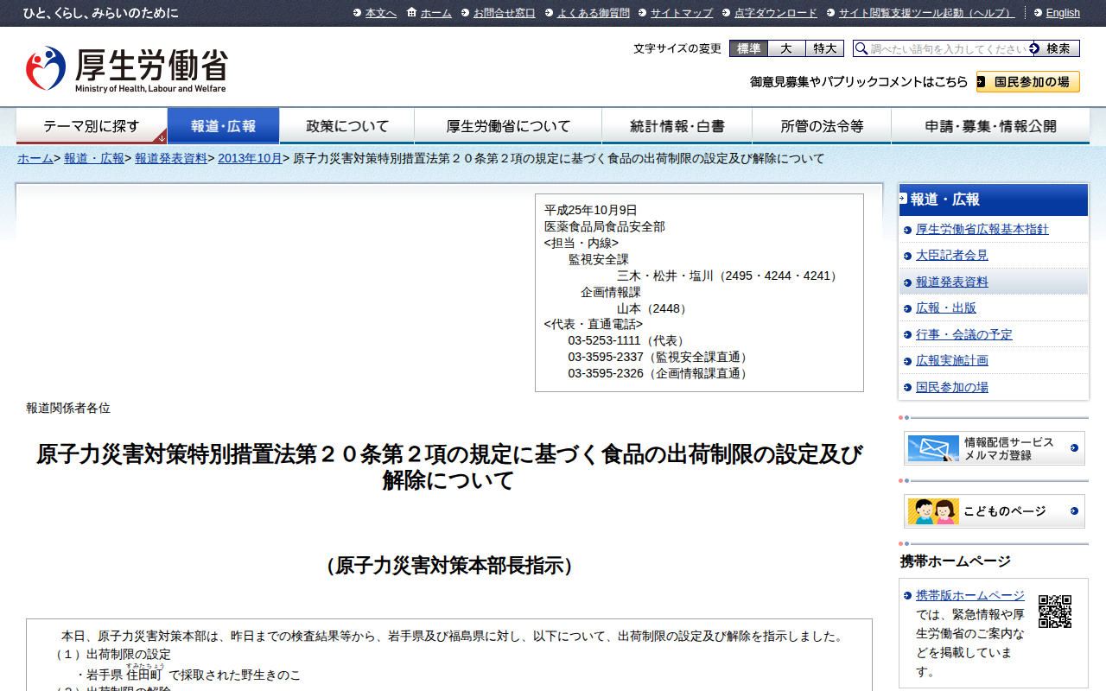Click the house icon next to ホーム
Screen dimensions: 1106x691
click(411, 13)
